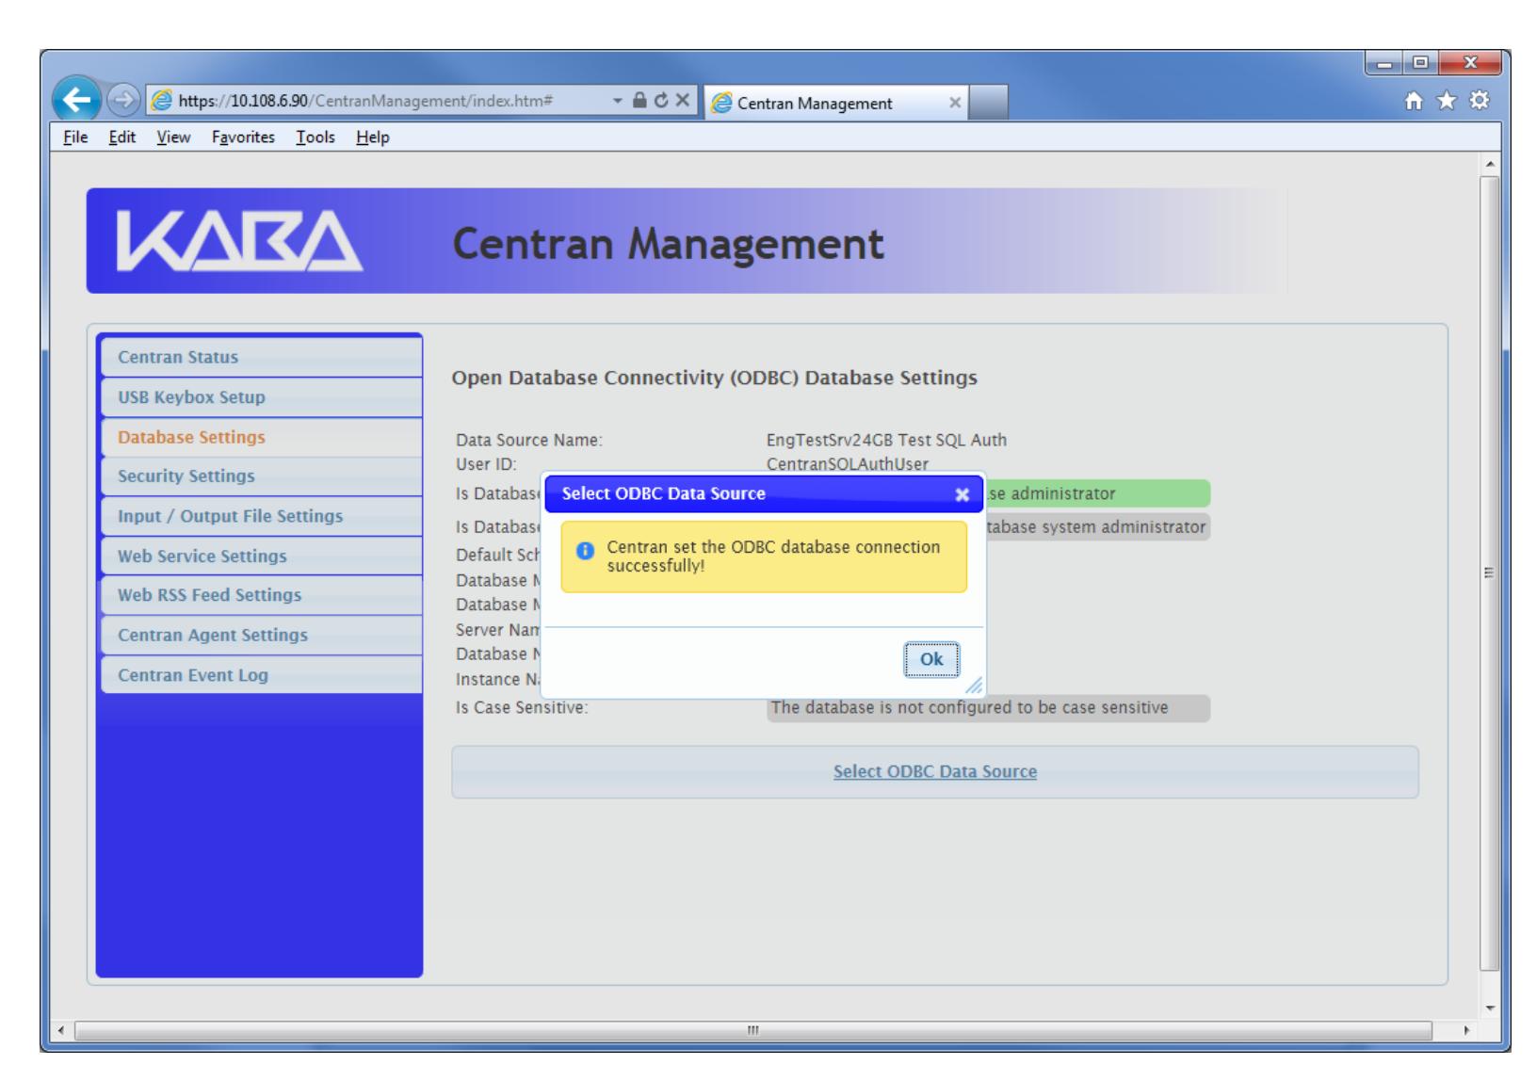Open the Tools menu
This screenshot has width=1537, height=1081.
pyautogui.click(x=315, y=137)
